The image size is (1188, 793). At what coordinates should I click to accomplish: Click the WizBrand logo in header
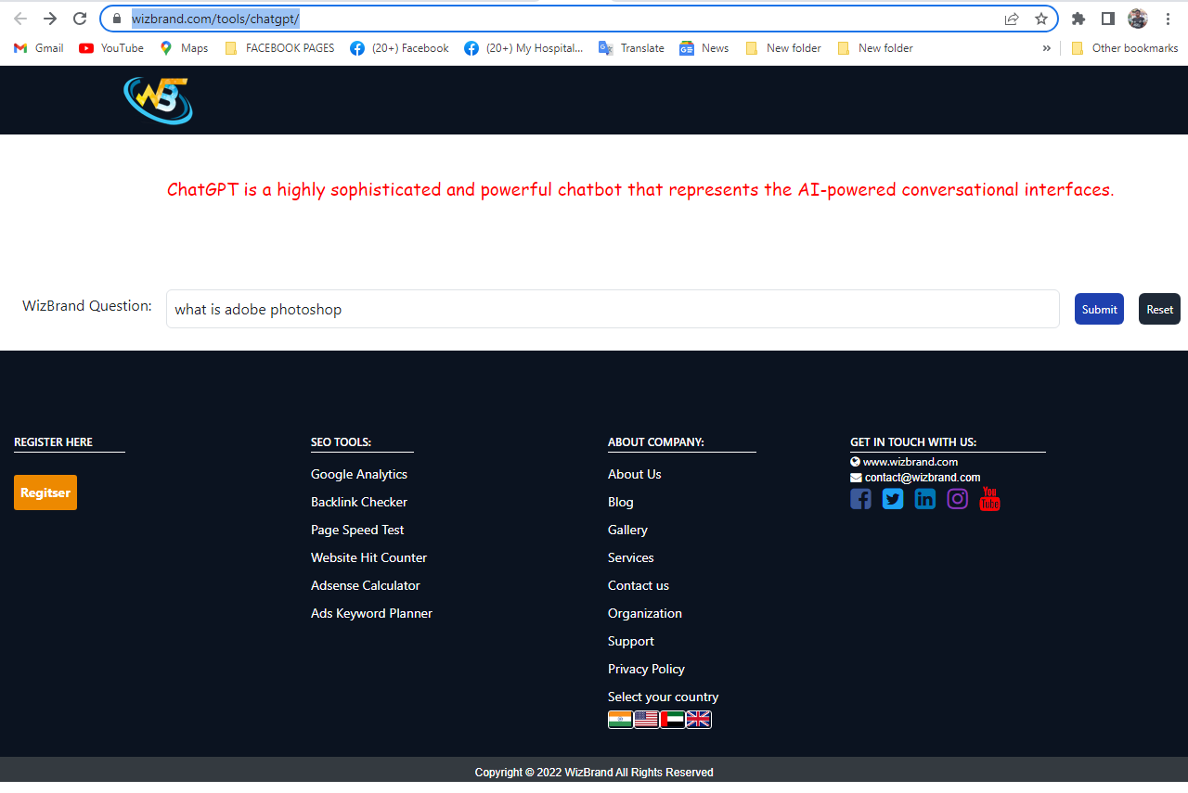tap(158, 99)
